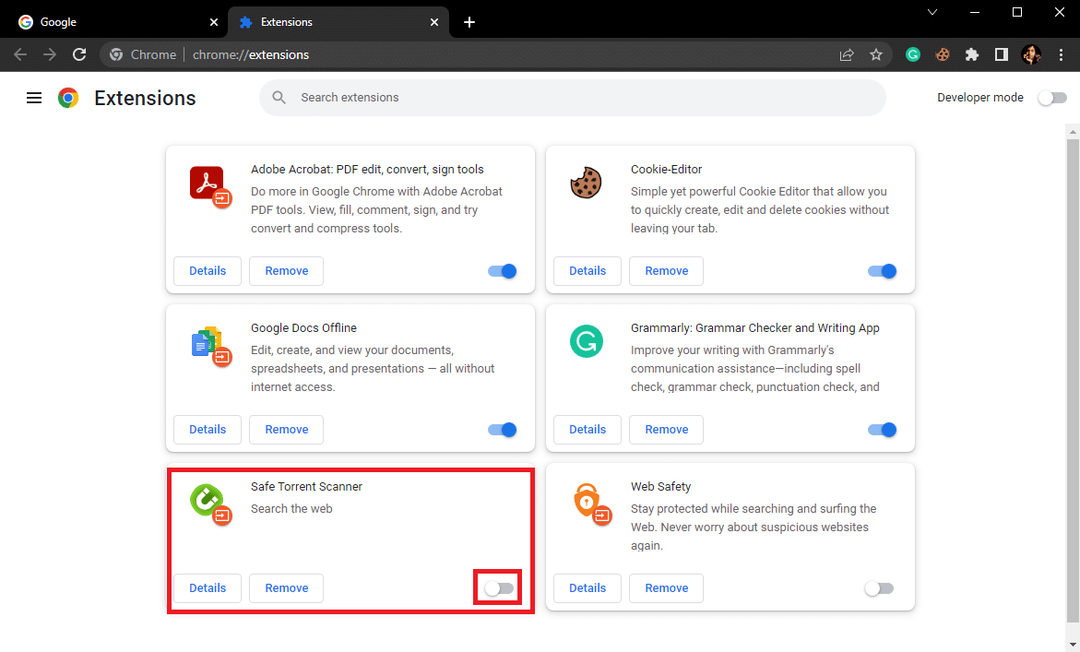The width and height of the screenshot is (1080, 652).
Task: Enable the Safe Torrent Scanner toggle
Action: click(x=499, y=588)
